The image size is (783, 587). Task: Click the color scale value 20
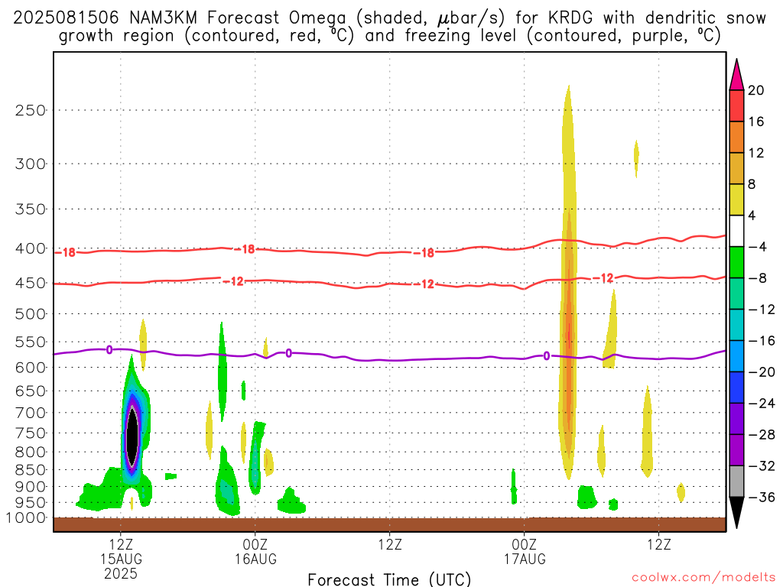tap(756, 90)
